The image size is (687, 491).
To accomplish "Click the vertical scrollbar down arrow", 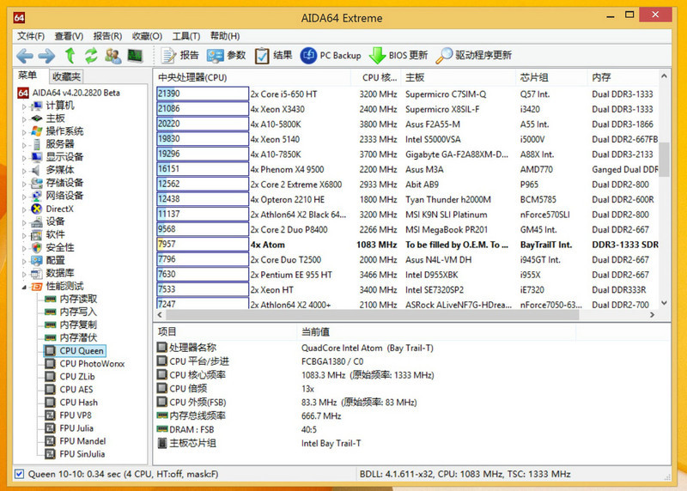I will [664, 303].
